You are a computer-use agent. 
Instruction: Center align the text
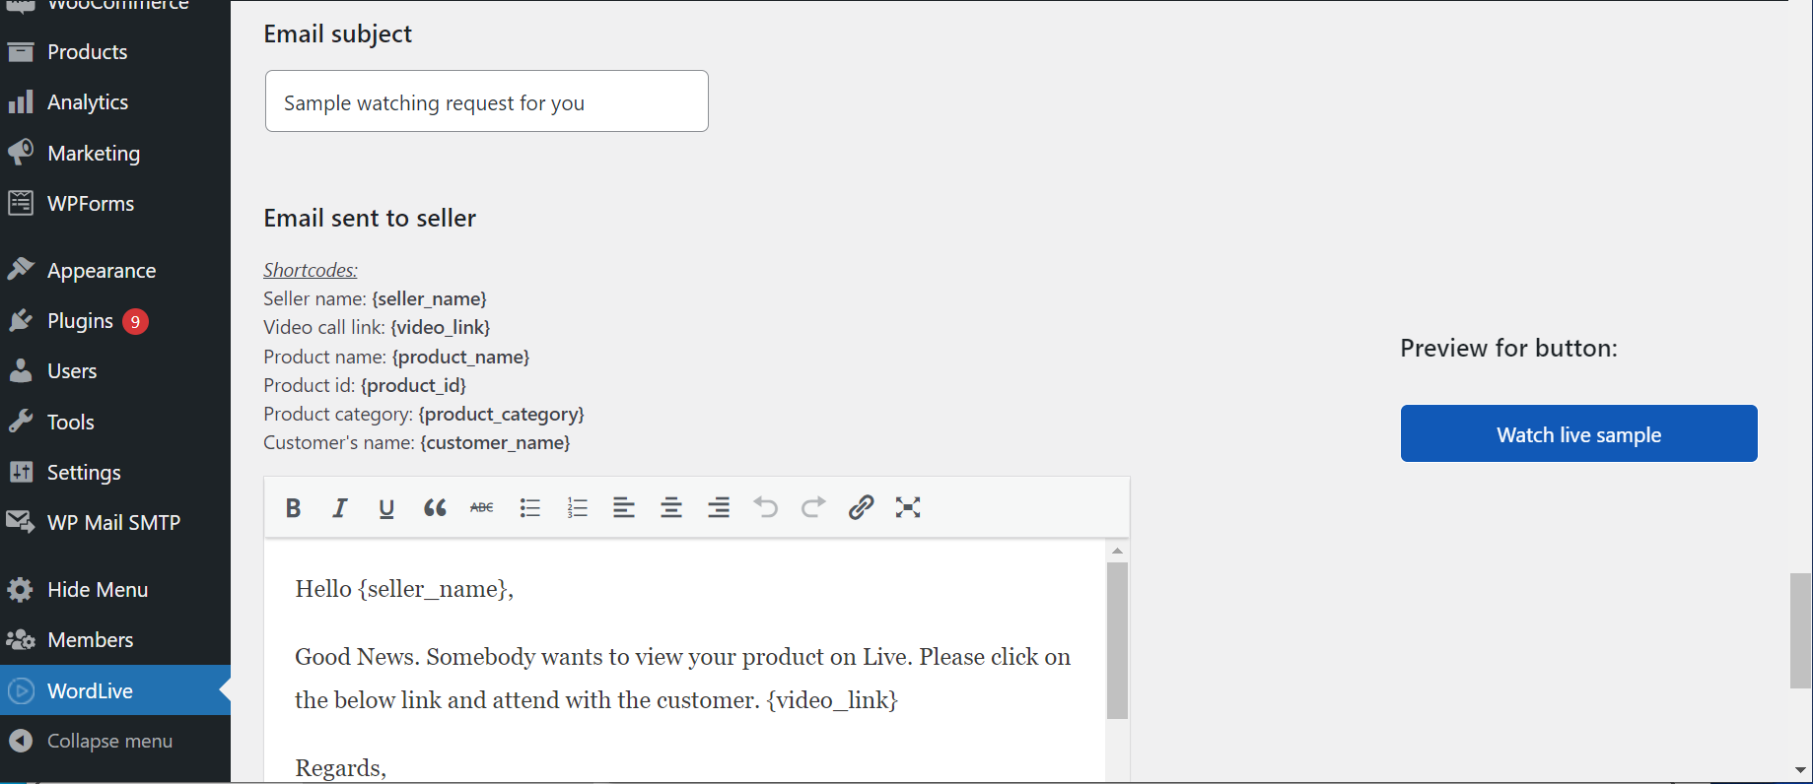coord(671,508)
